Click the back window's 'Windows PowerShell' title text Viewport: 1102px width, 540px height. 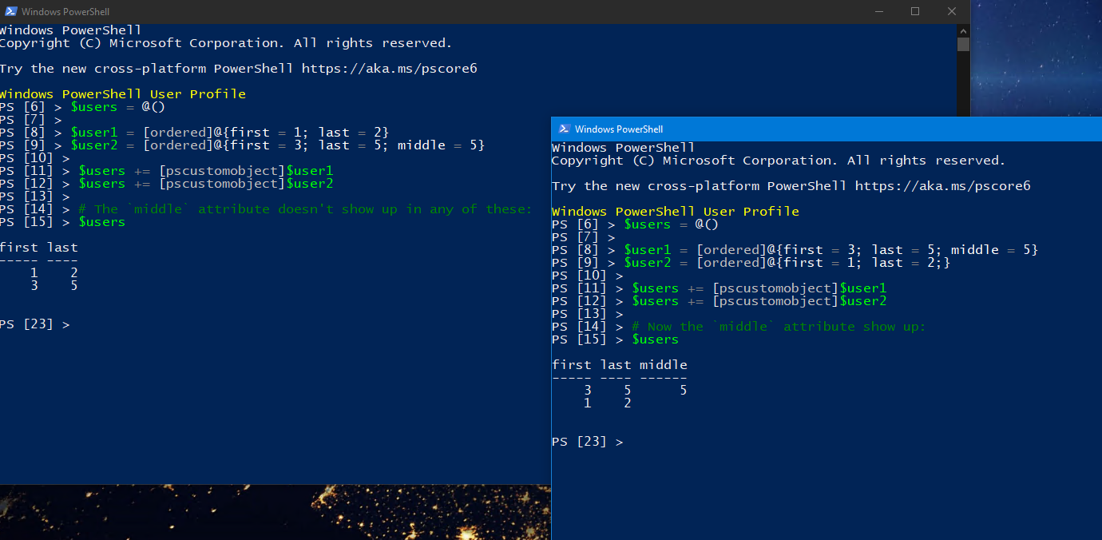pyautogui.click(x=65, y=12)
